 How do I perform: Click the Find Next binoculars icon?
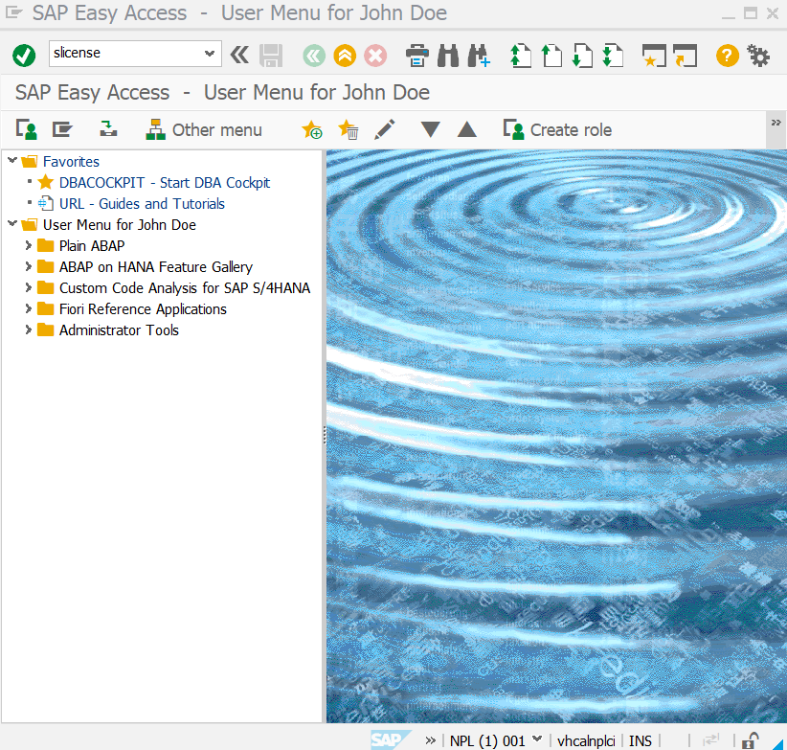[479, 56]
